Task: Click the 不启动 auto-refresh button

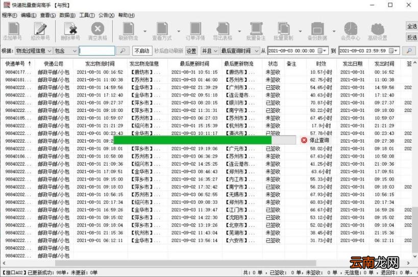Action: 142,51
